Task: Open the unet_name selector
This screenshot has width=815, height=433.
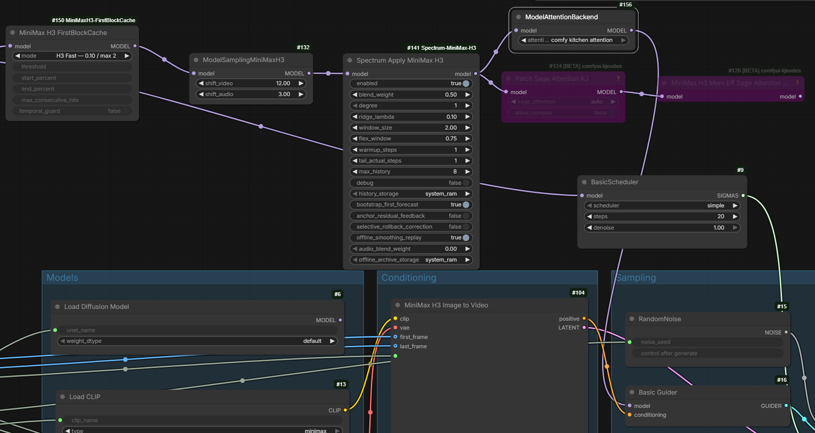Action: click(x=197, y=330)
